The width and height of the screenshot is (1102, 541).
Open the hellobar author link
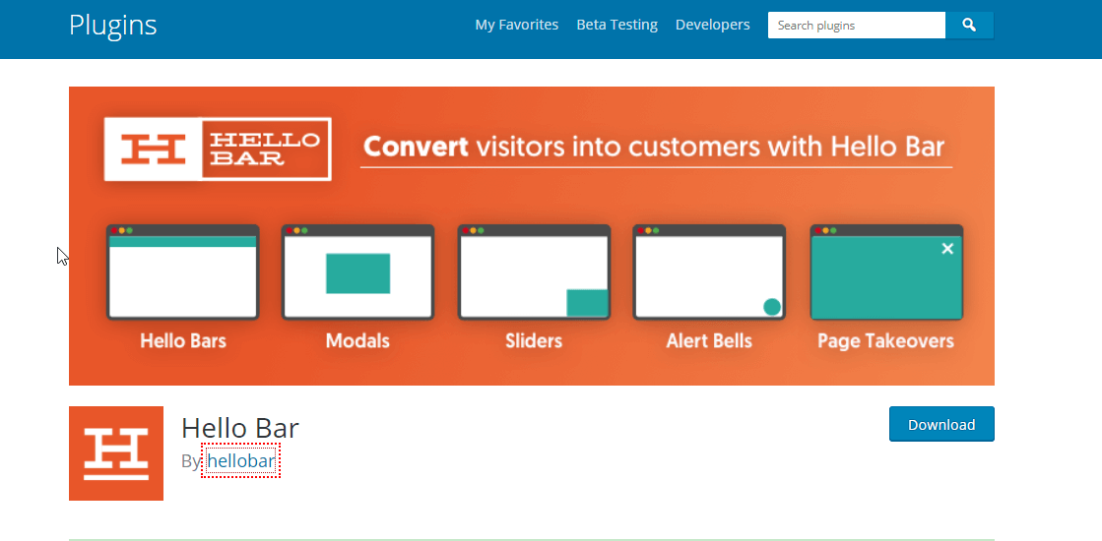pos(240,461)
